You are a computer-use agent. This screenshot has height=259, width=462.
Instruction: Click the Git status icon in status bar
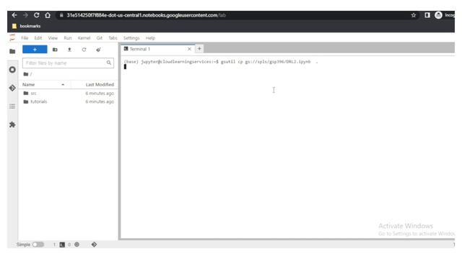tap(94, 245)
